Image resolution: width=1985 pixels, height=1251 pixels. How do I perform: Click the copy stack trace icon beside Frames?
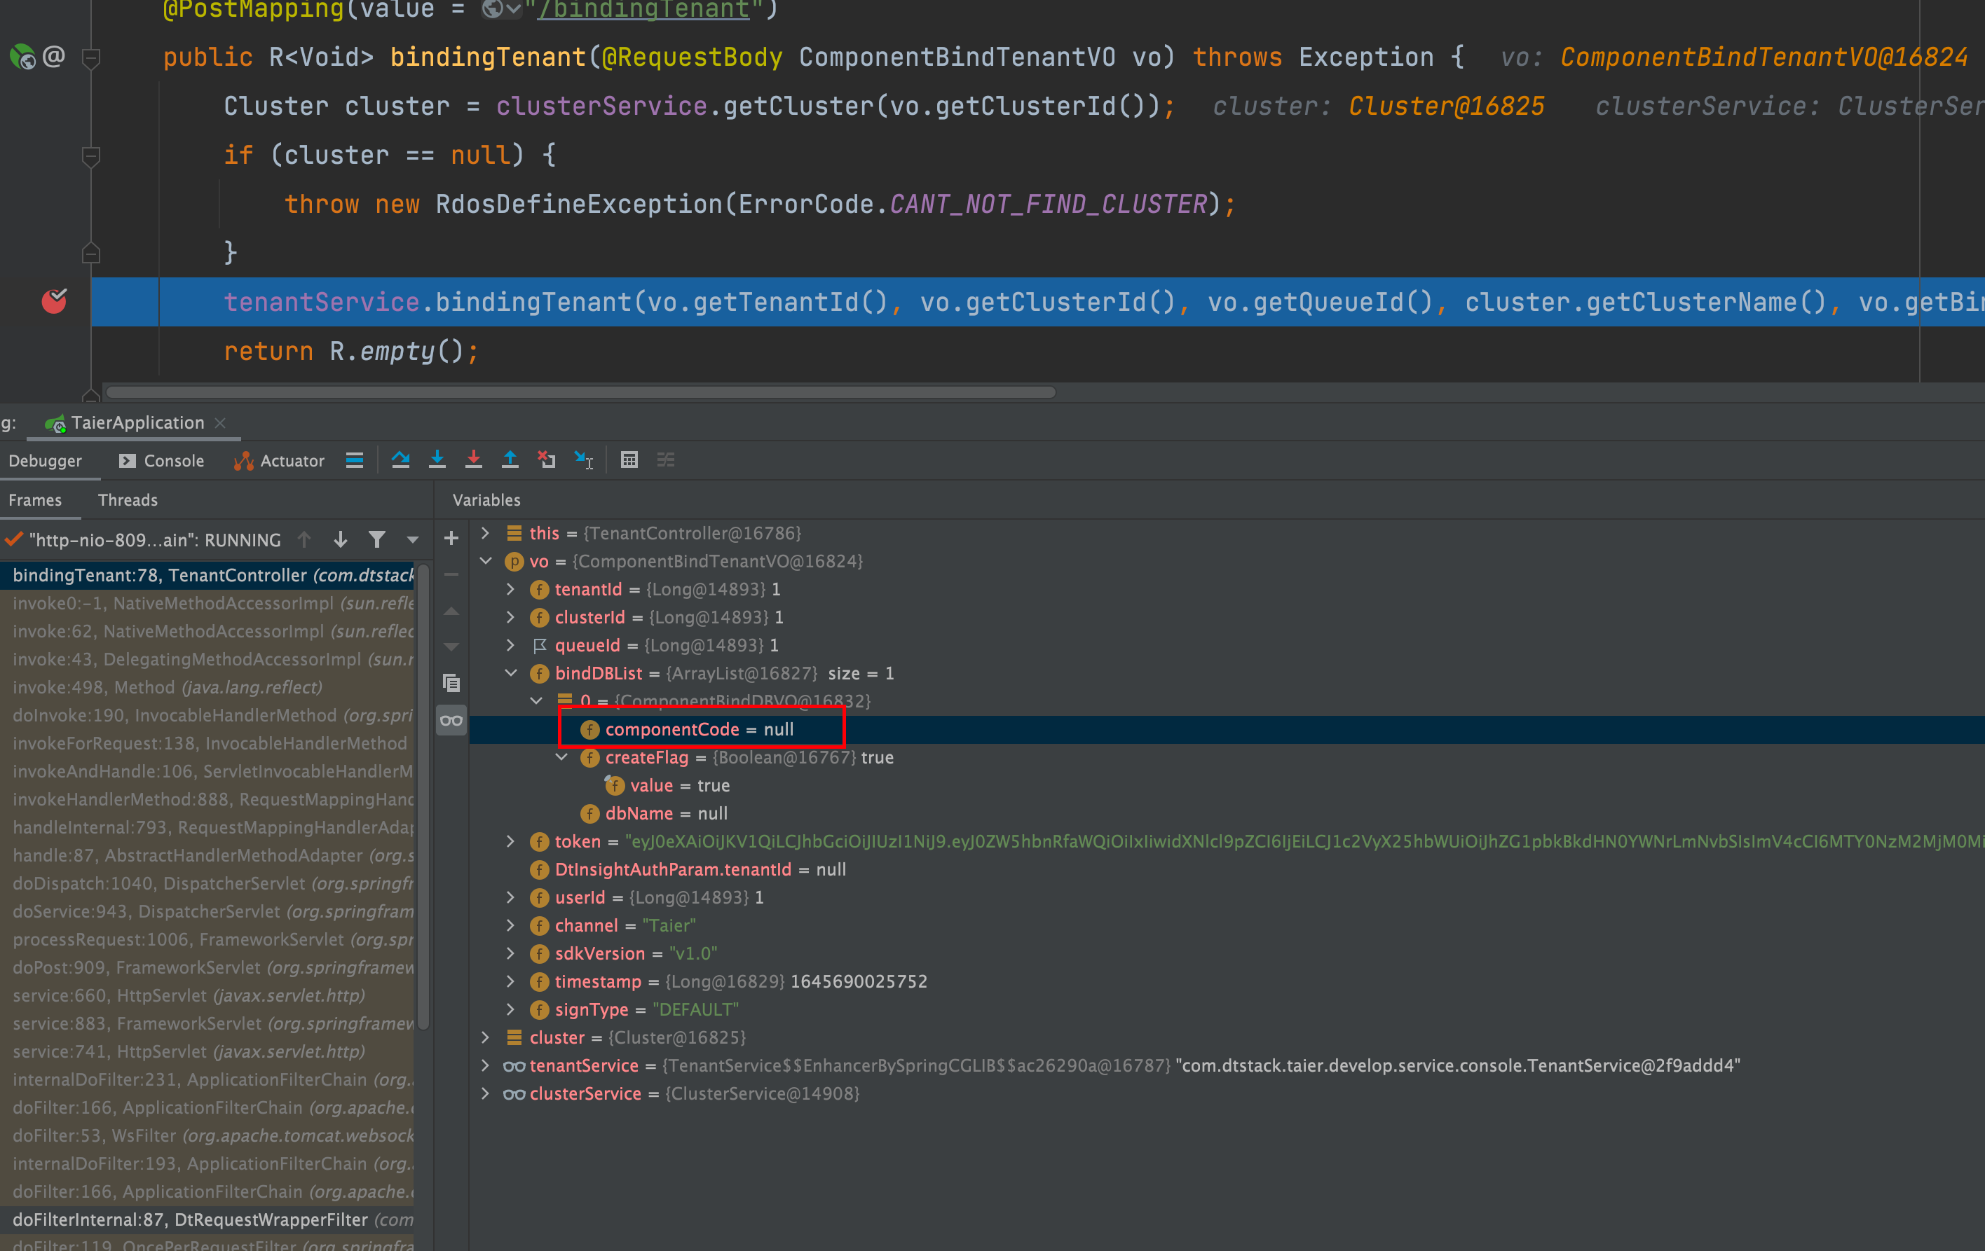click(x=451, y=682)
